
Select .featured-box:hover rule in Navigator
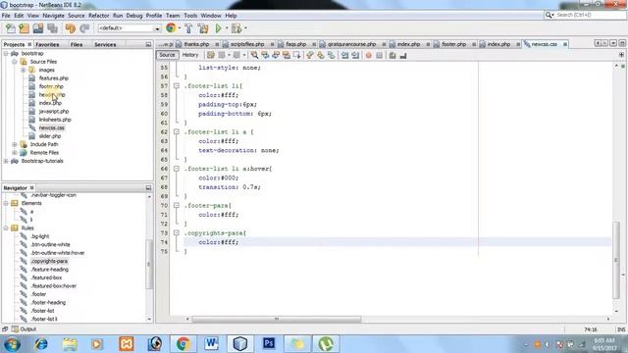click(x=54, y=285)
